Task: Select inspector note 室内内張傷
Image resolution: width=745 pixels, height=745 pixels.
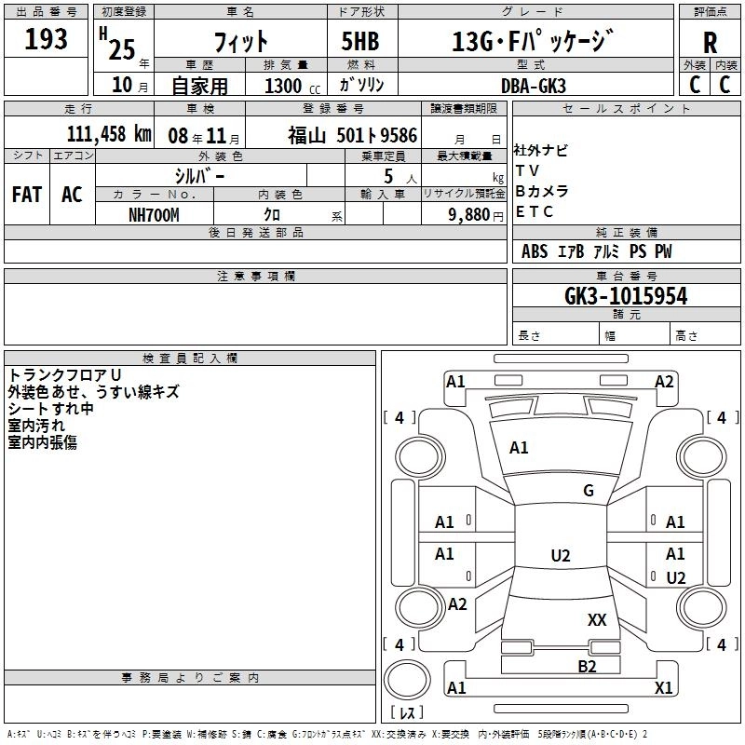Action: tap(42, 442)
